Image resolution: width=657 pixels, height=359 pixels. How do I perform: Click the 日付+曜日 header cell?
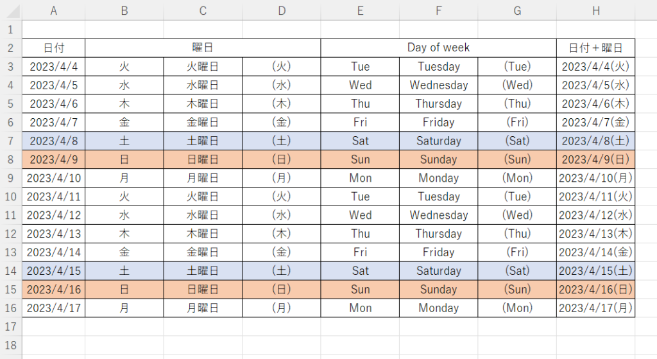point(595,48)
